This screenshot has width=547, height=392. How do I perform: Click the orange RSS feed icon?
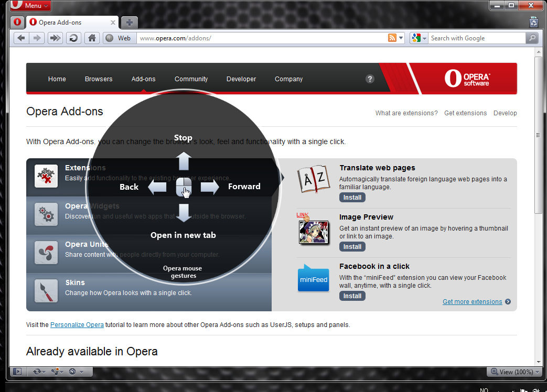[x=392, y=38]
